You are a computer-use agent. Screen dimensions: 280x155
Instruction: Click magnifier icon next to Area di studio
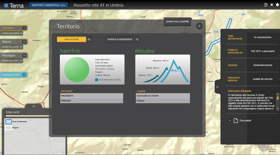[89, 39]
